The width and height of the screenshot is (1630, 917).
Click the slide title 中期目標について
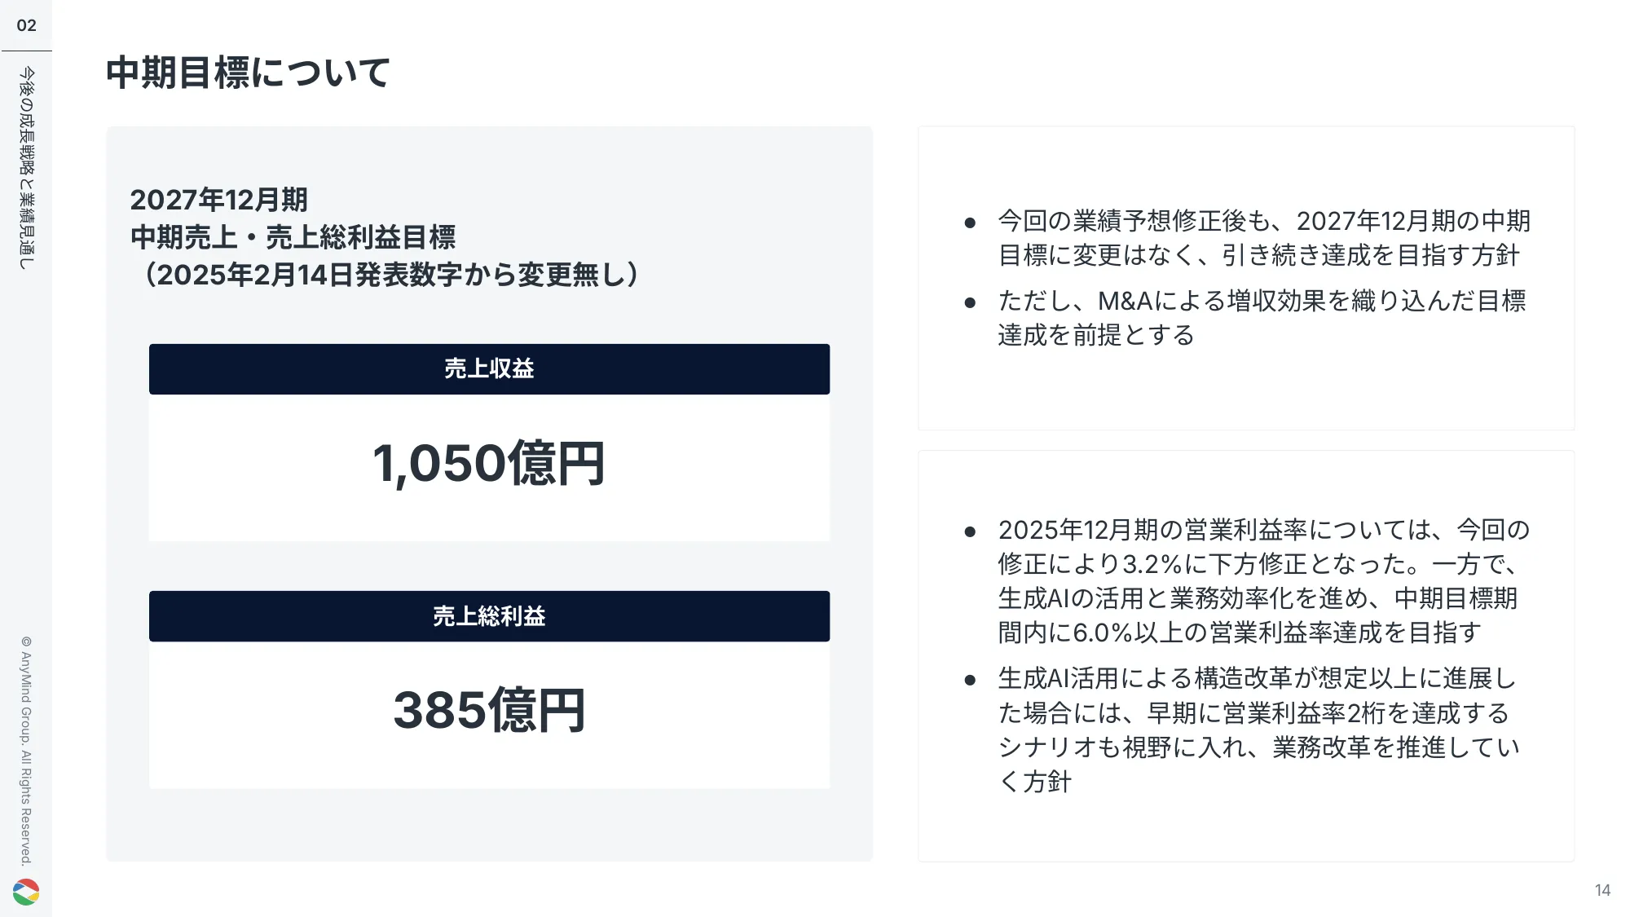click(x=249, y=73)
